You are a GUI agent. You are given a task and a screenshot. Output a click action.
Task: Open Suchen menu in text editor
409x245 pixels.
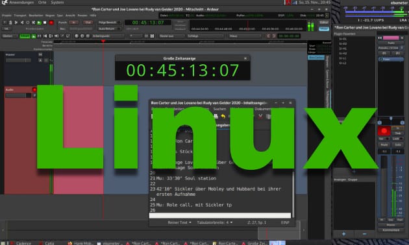(219, 109)
